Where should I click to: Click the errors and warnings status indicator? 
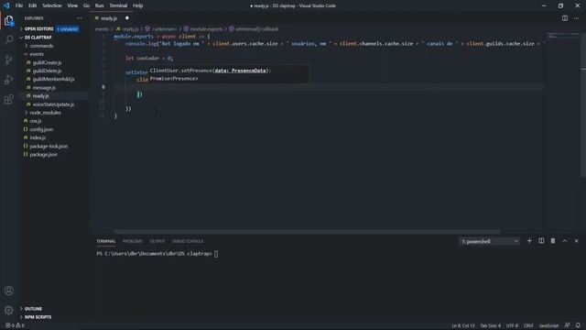tap(15, 325)
